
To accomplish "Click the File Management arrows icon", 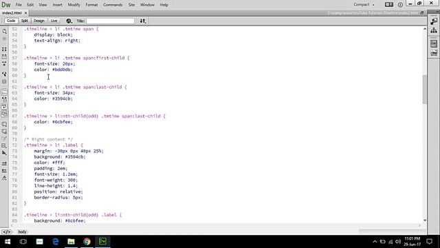I will point(143,21).
